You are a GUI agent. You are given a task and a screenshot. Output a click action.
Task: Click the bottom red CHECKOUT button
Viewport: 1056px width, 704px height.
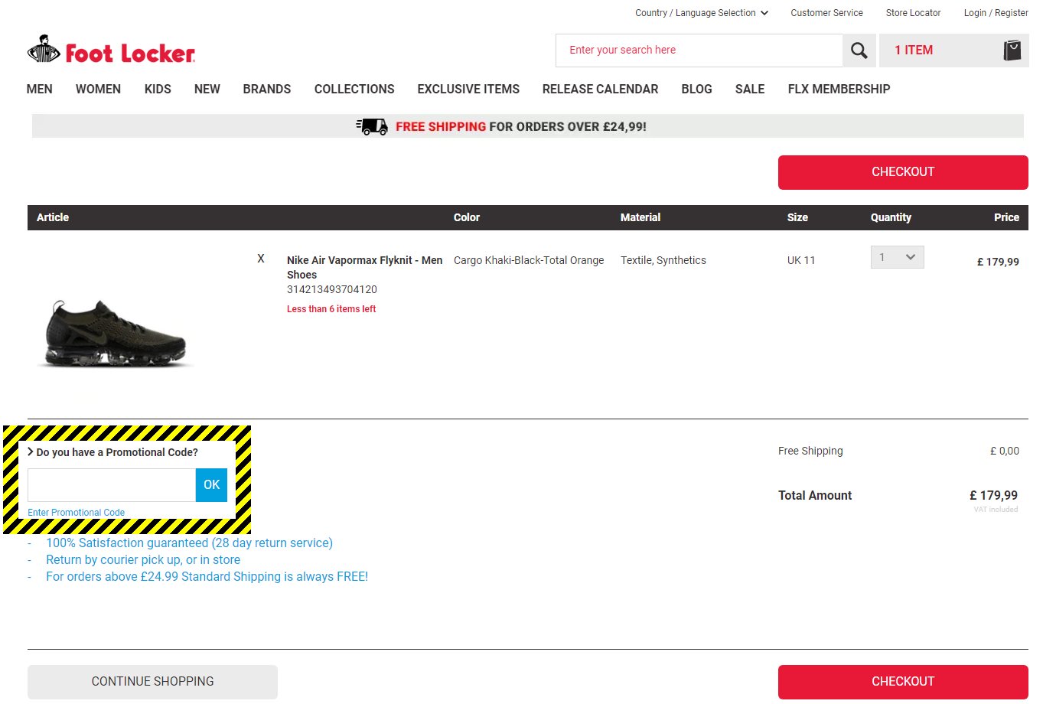tap(903, 682)
